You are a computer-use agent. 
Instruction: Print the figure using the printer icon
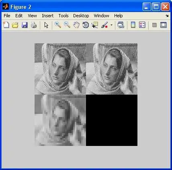pos(34,25)
